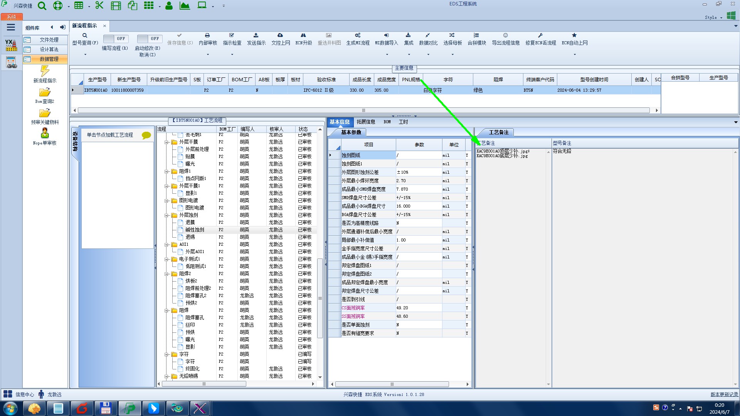Click the 生成MI流程 gears icon

coord(358,35)
